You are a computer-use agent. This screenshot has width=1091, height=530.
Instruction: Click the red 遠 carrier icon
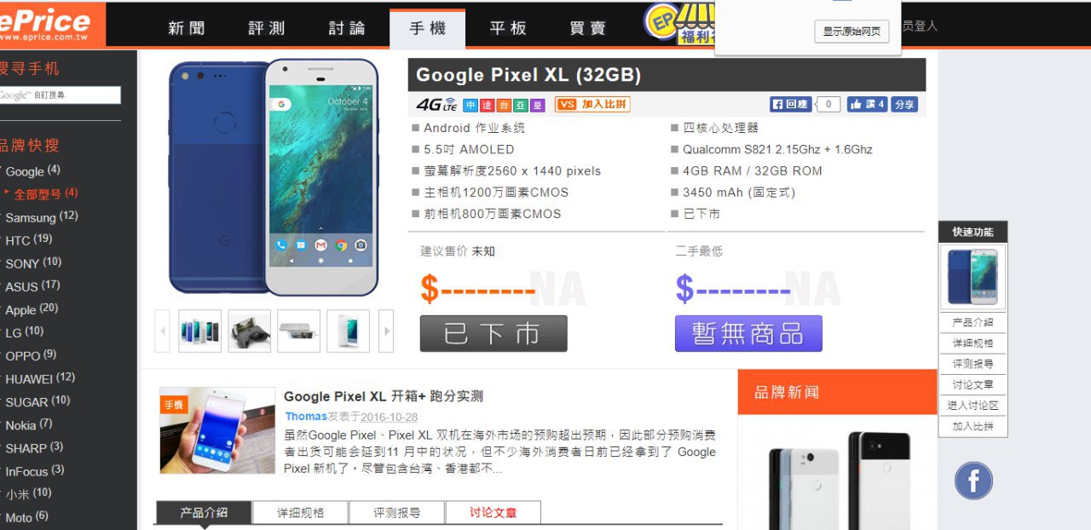(488, 106)
